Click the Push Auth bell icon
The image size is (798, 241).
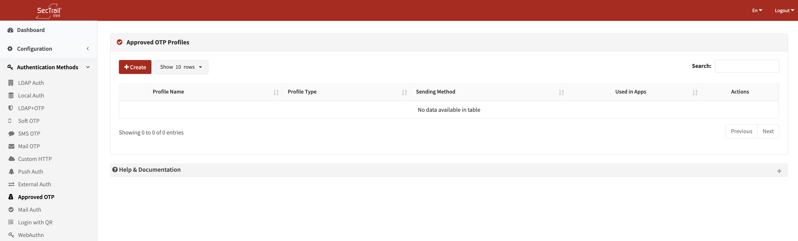click(x=11, y=172)
